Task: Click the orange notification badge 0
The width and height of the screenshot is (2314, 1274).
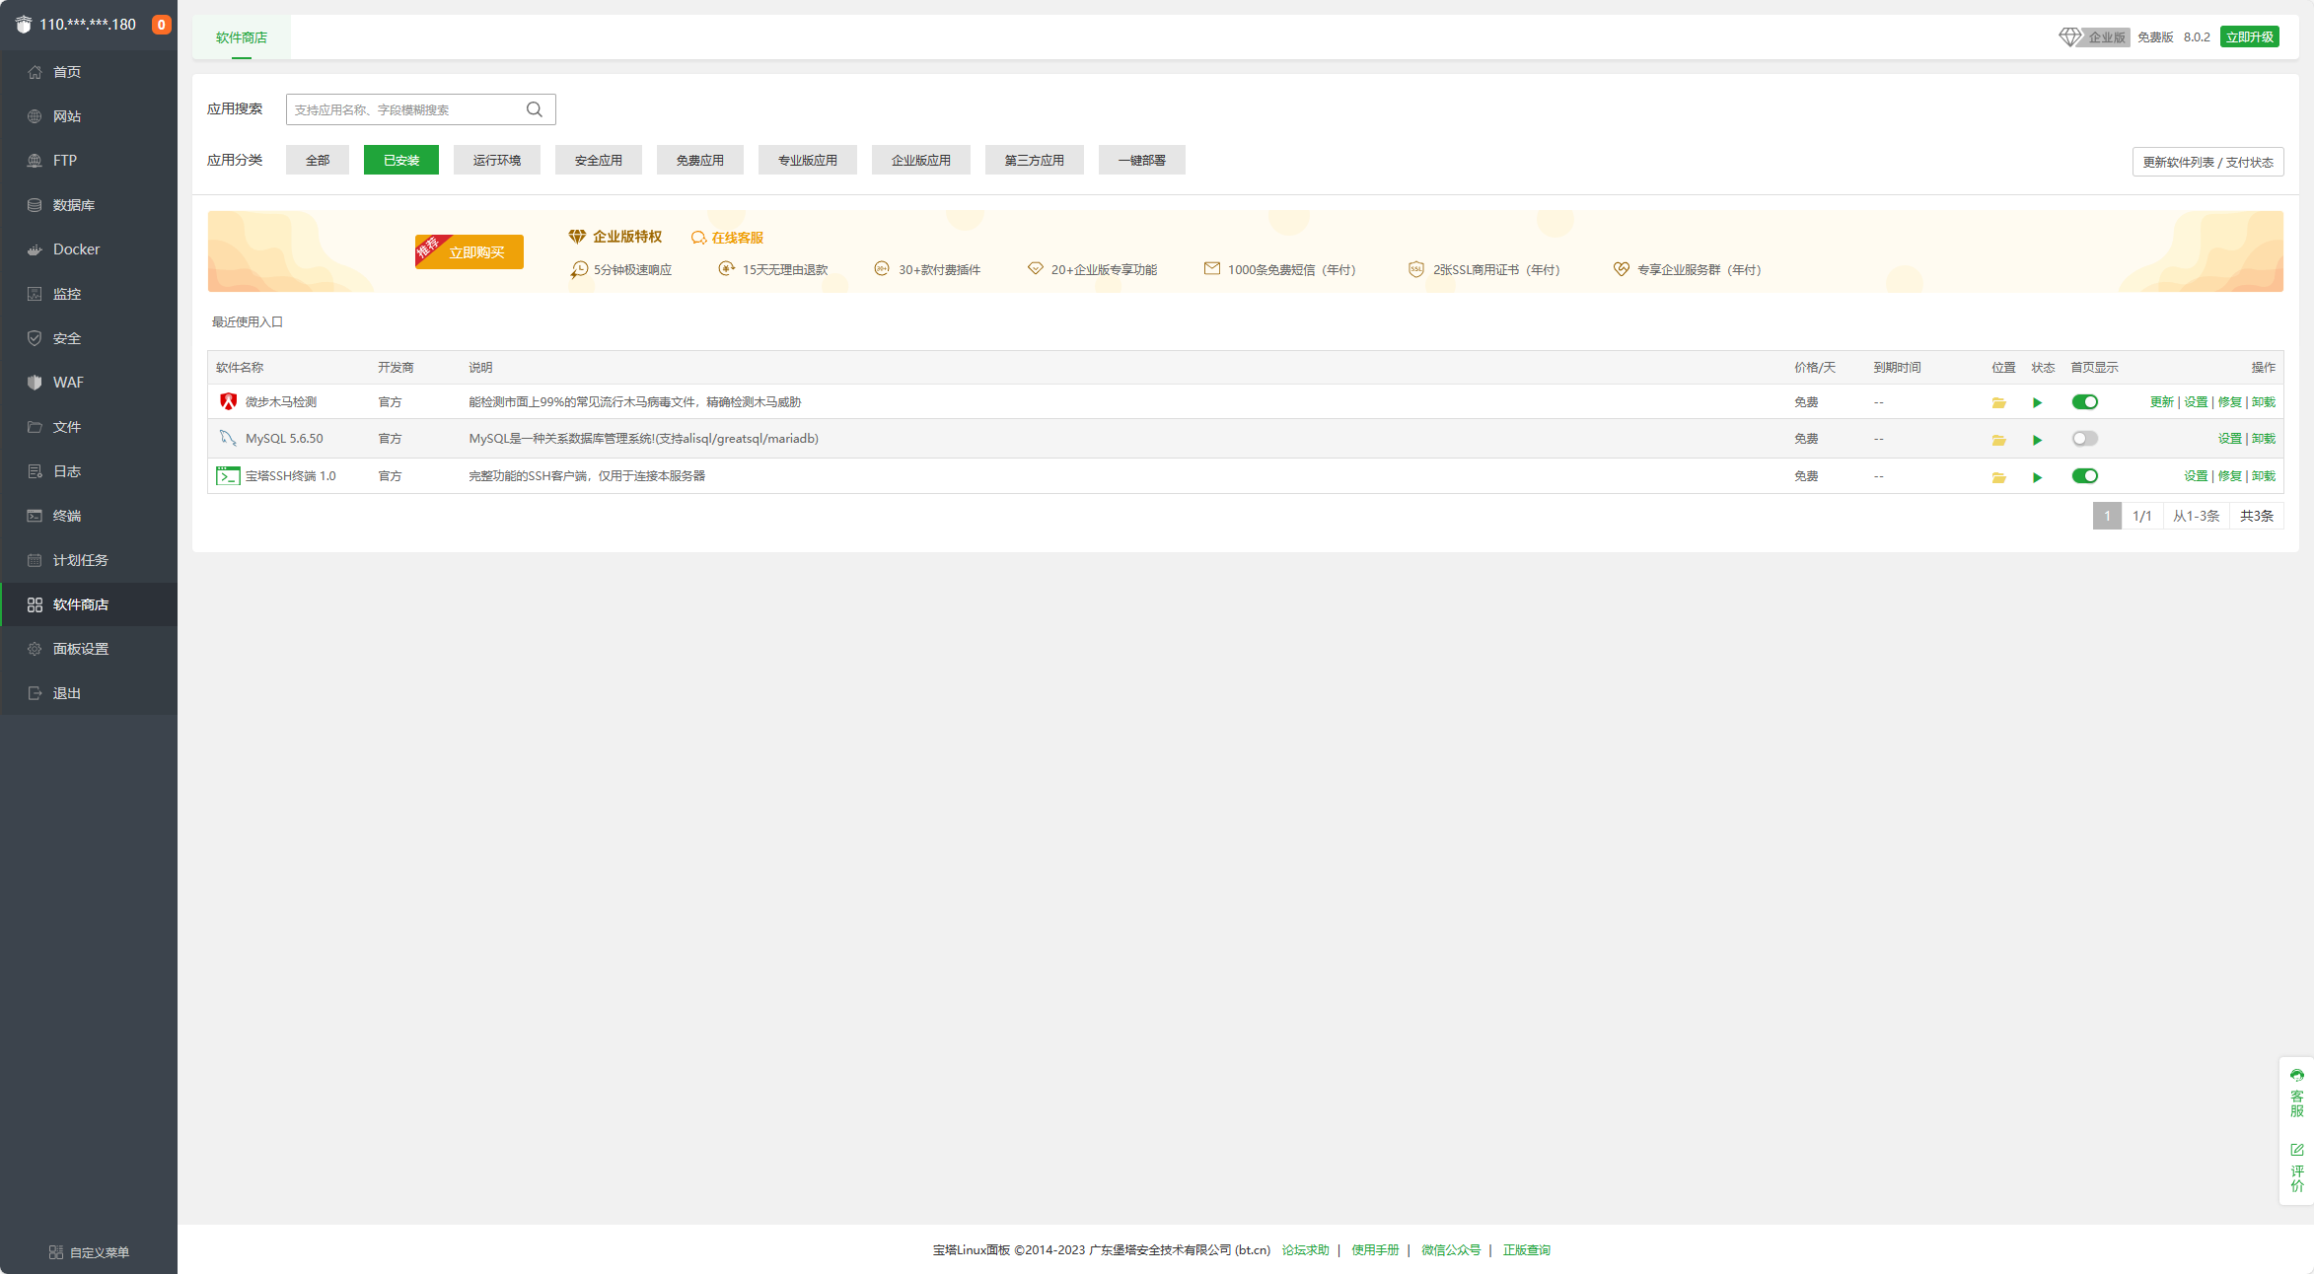Action: click(x=161, y=25)
